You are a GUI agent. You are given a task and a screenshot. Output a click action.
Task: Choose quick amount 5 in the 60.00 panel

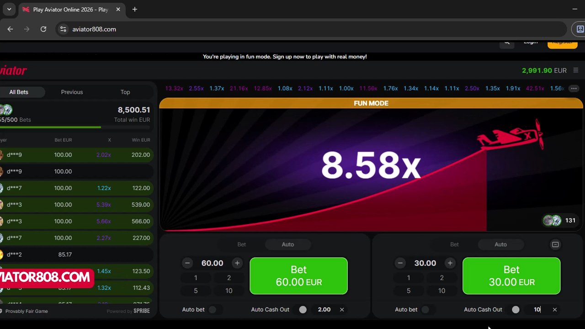tap(196, 291)
